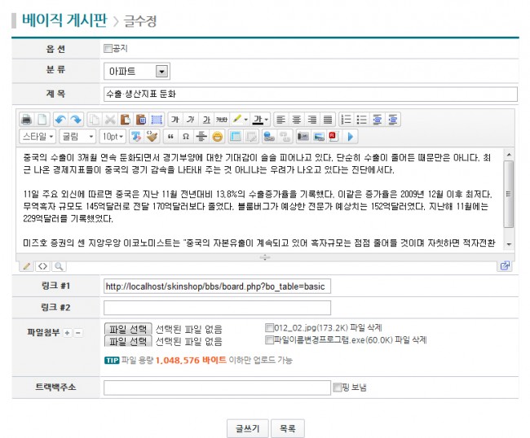
Task: Open the highlighter text color picker
Action: pyautogui.click(x=241, y=119)
